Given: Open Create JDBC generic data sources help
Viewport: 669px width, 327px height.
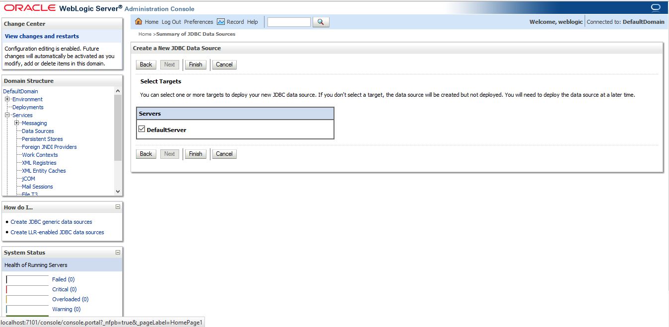Looking at the screenshot, I should click(x=51, y=222).
